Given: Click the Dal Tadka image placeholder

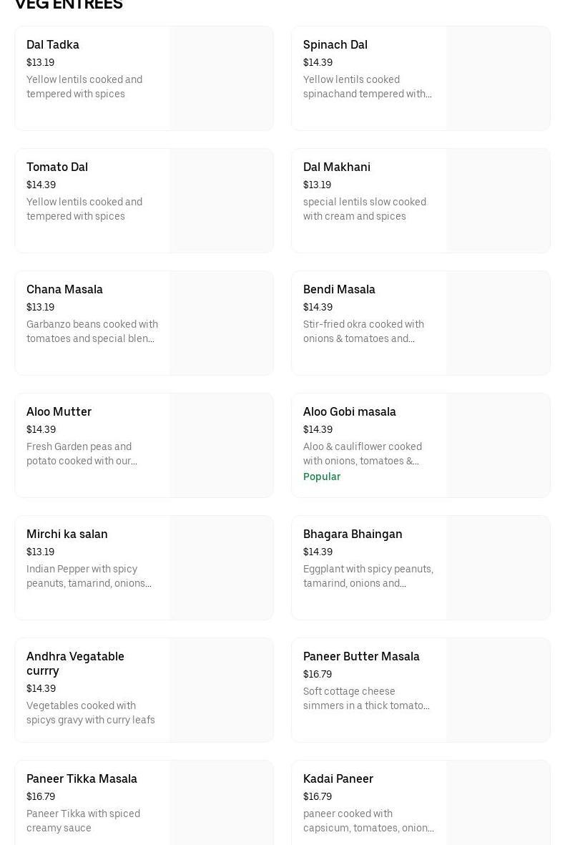Looking at the screenshot, I should pyautogui.click(x=222, y=79).
